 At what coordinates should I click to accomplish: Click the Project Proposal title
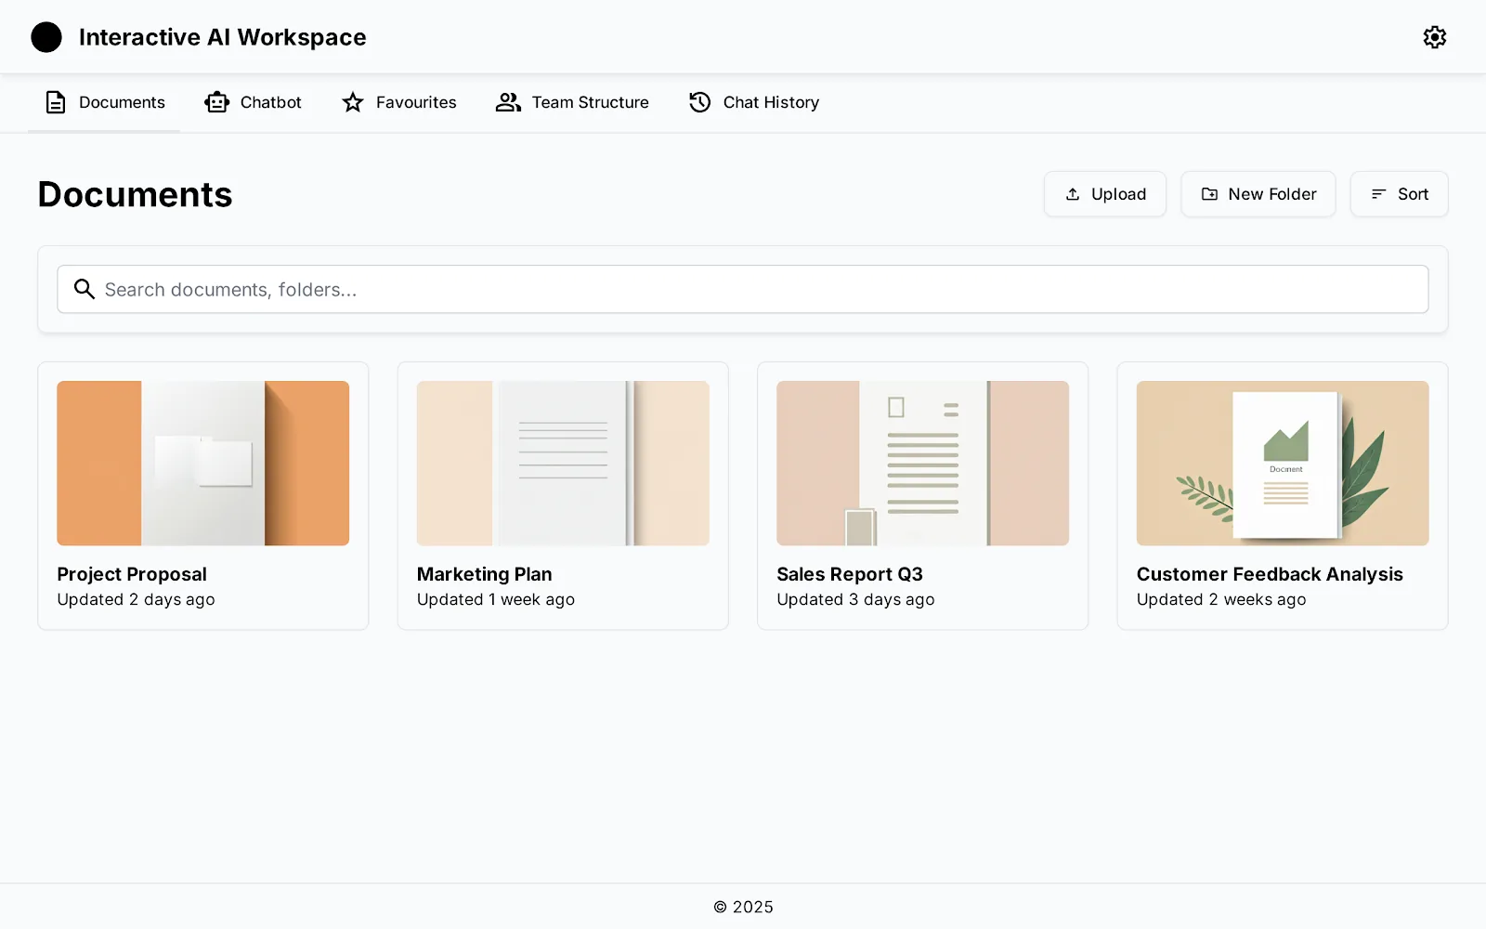click(x=132, y=574)
